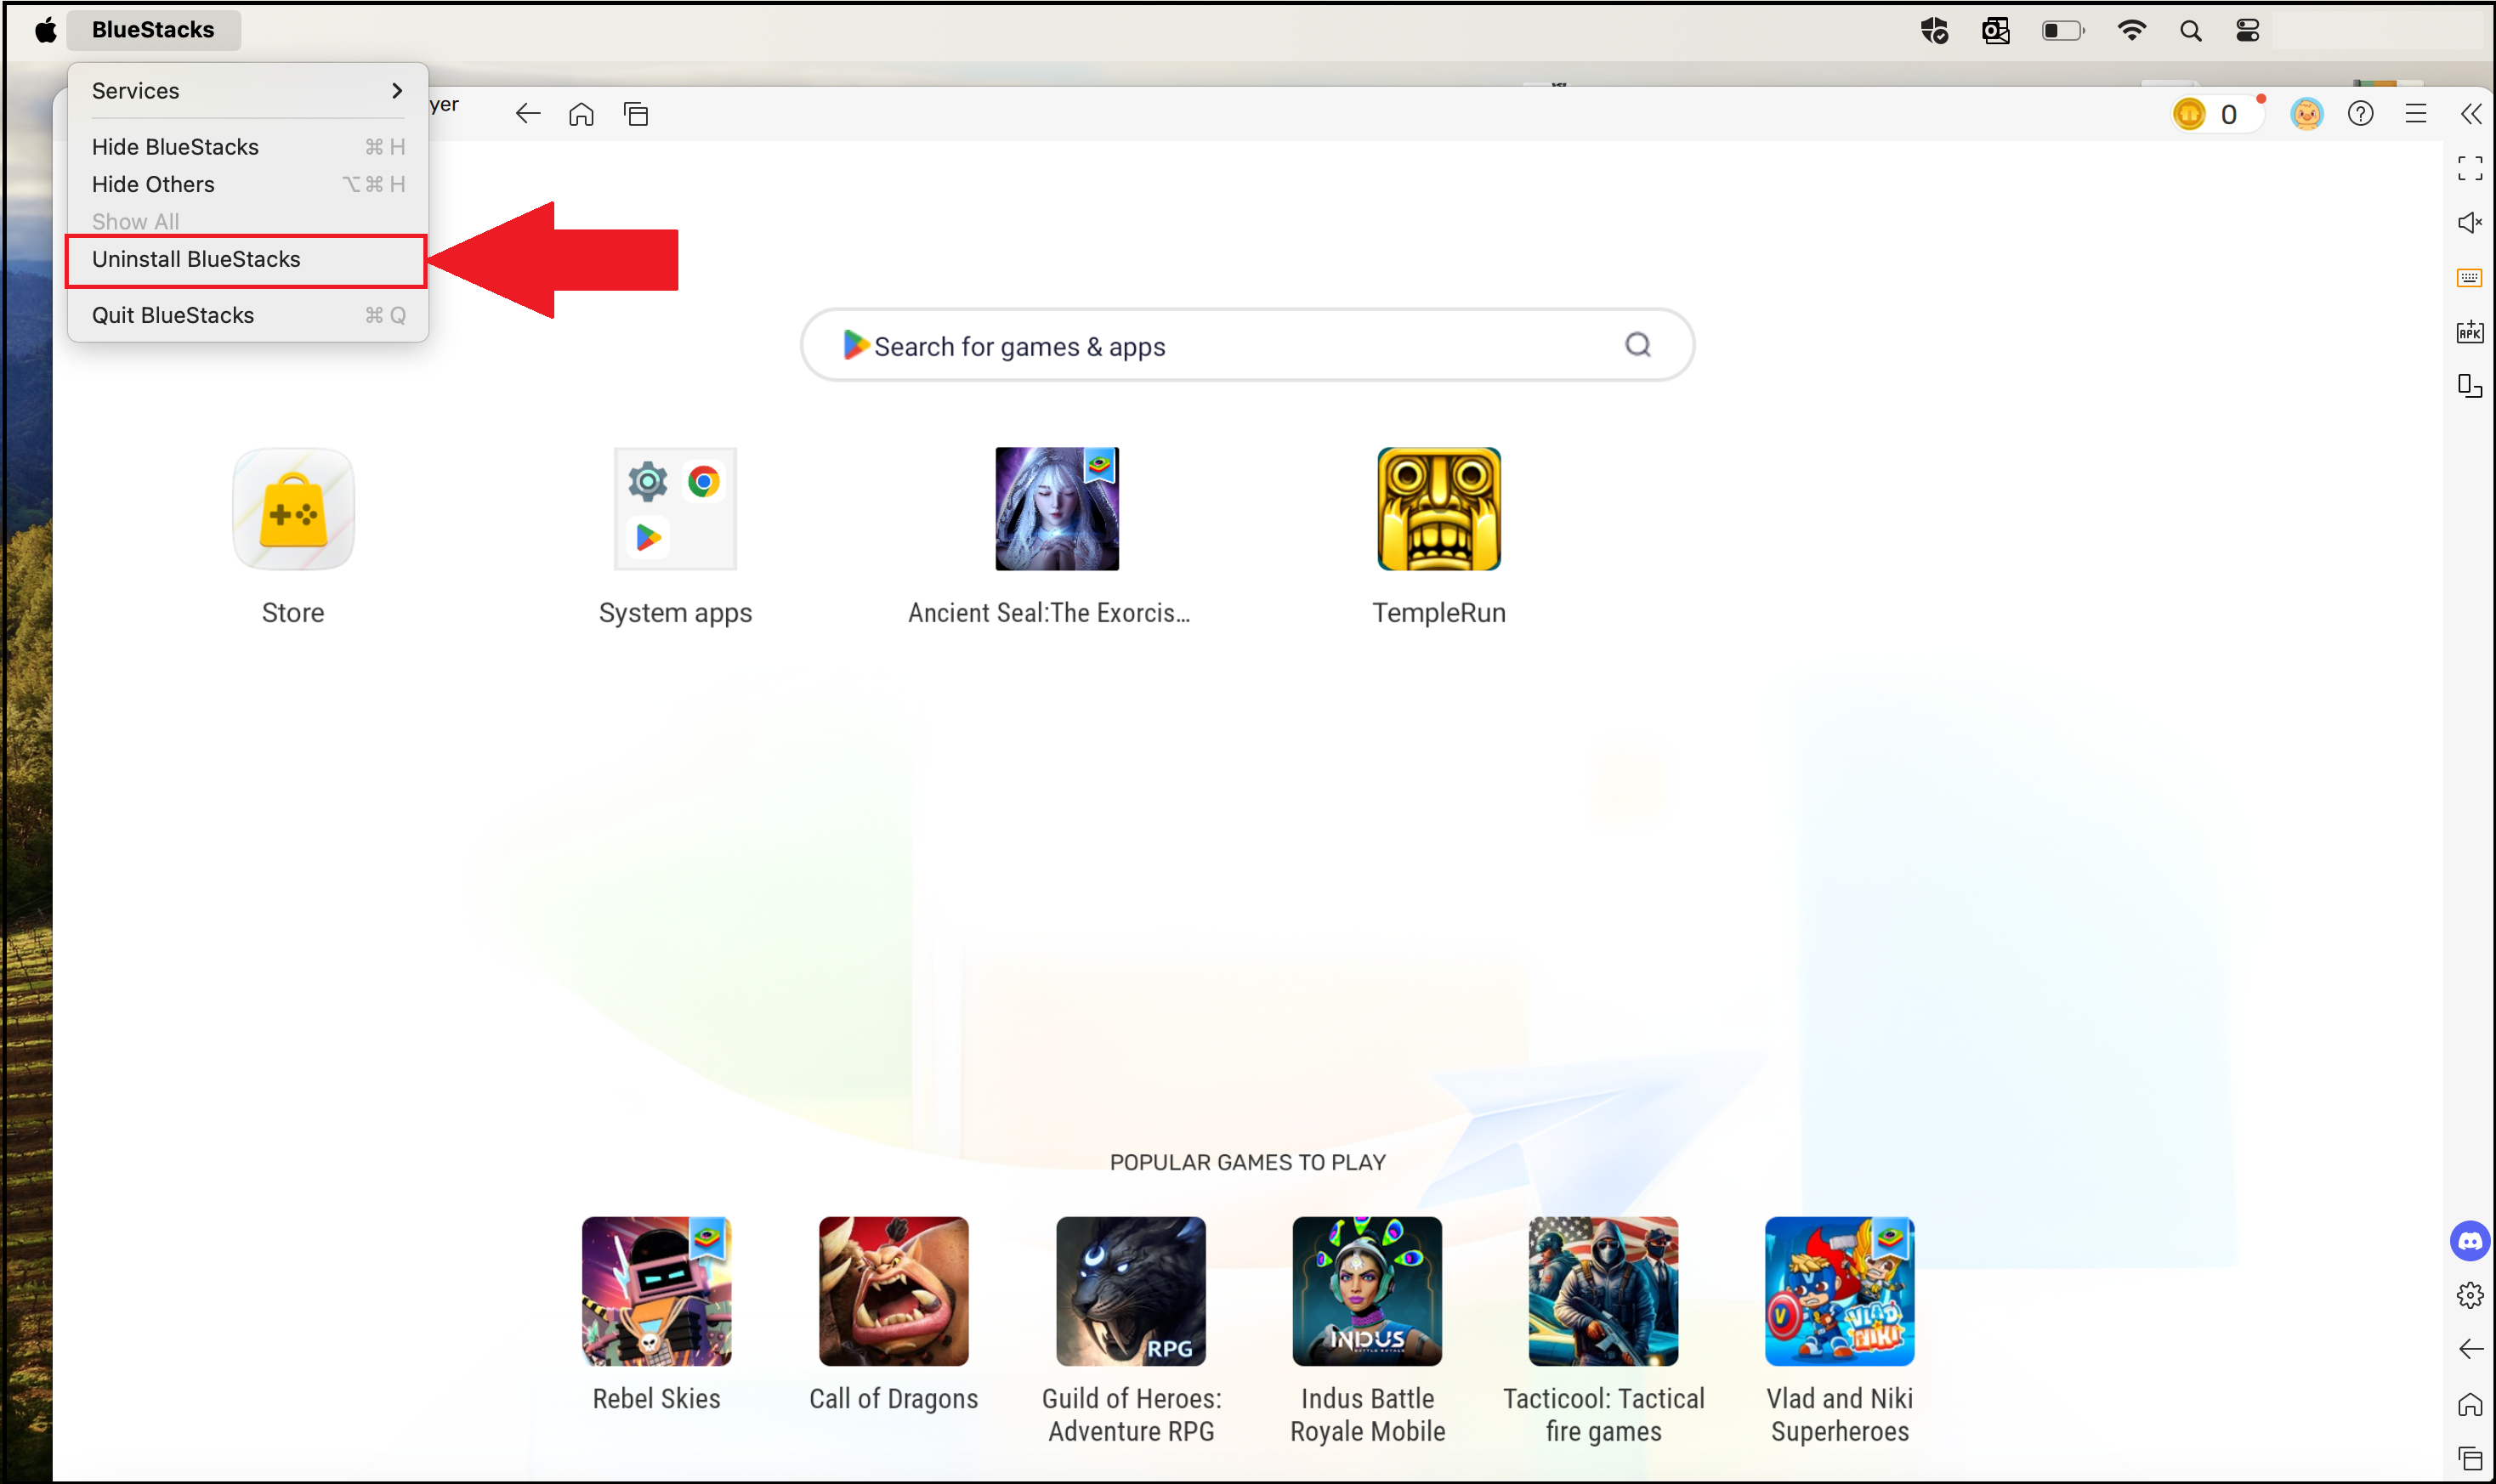Image resolution: width=2496 pixels, height=1484 pixels.
Task: Open Discord from the sidebar
Action: [2469, 1240]
